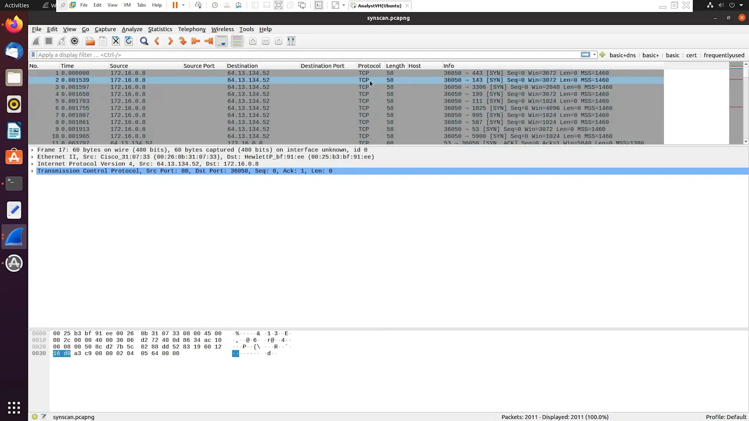Click Profile: Default in status bar

726,417
